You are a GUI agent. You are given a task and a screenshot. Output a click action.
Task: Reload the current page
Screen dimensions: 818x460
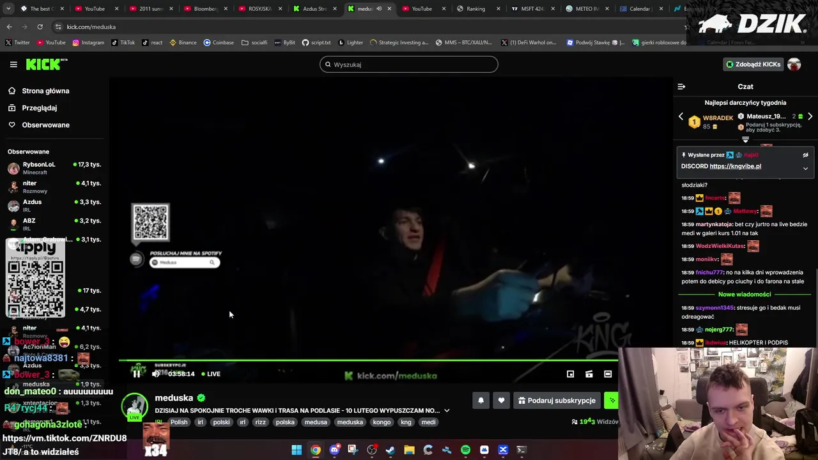[40, 27]
